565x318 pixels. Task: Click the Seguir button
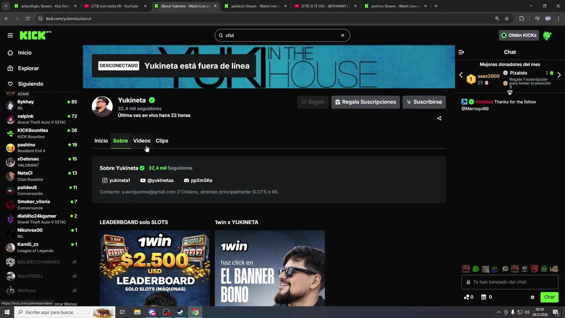313,102
